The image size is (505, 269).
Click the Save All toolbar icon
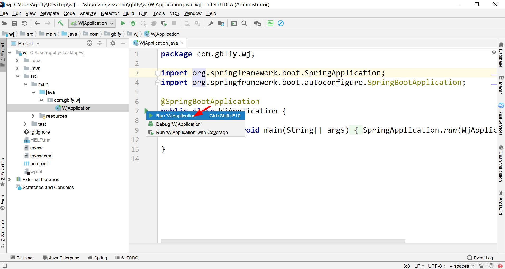pyautogui.click(x=14, y=24)
